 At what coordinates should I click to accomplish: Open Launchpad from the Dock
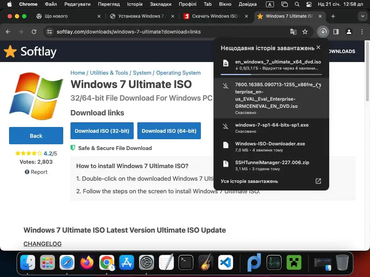(x=47, y=262)
